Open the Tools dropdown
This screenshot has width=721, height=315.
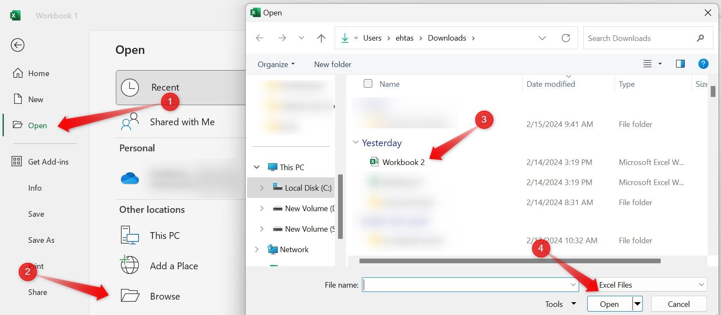(x=560, y=304)
